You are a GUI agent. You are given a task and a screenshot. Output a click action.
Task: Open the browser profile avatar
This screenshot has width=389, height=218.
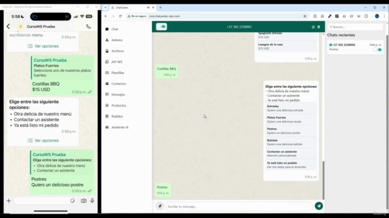pyautogui.click(x=377, y=16)
